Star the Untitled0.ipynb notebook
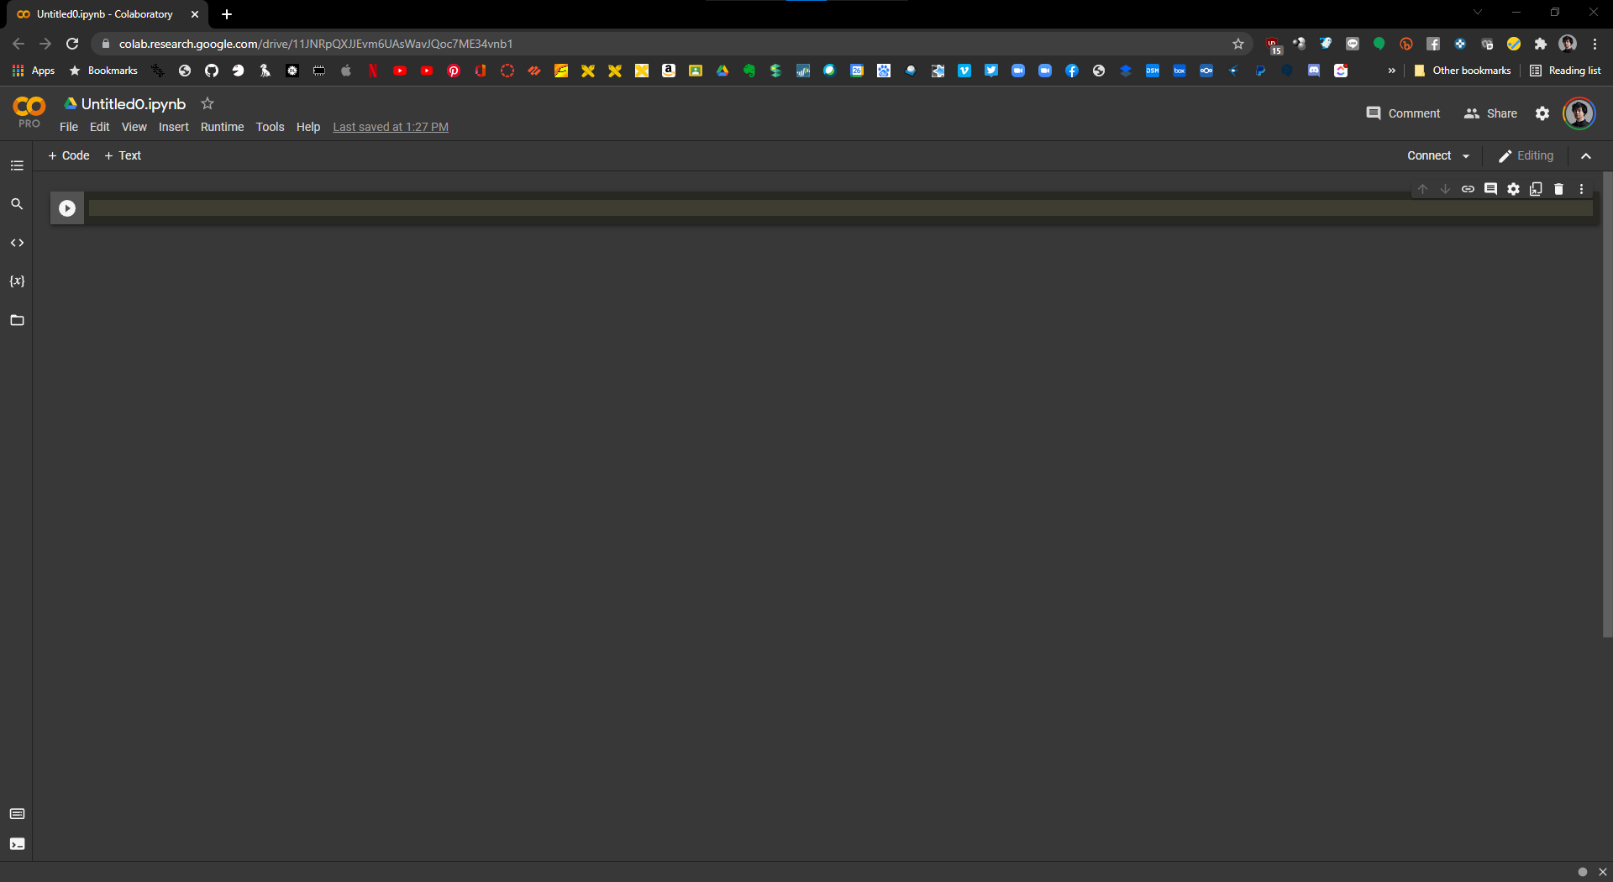 point(208,103)
